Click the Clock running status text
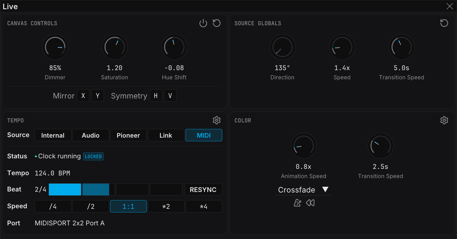The width and height of the screenshot is (457, 239). pos(59,156)
